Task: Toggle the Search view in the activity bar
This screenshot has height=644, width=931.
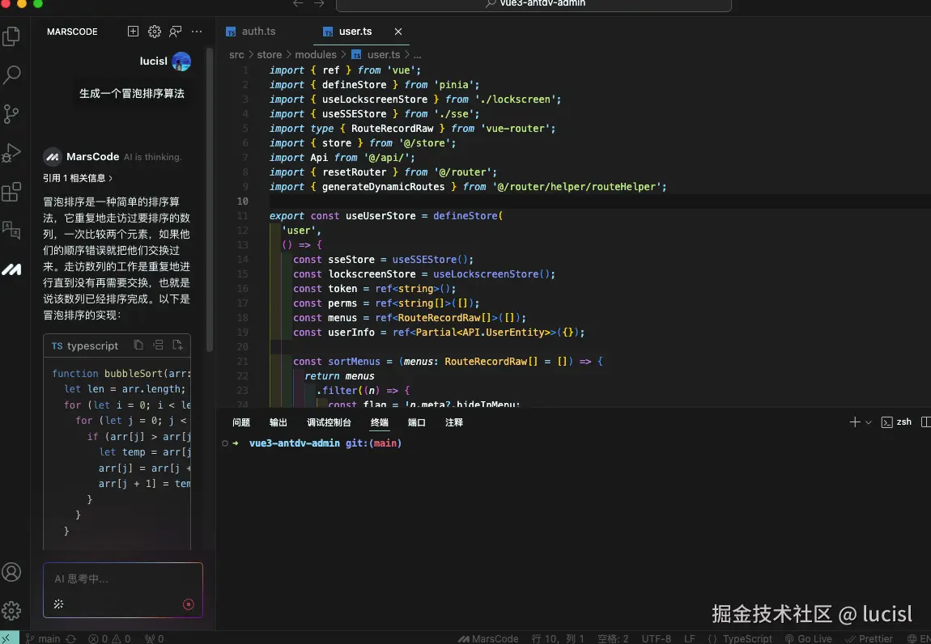Action: (11, 74)
